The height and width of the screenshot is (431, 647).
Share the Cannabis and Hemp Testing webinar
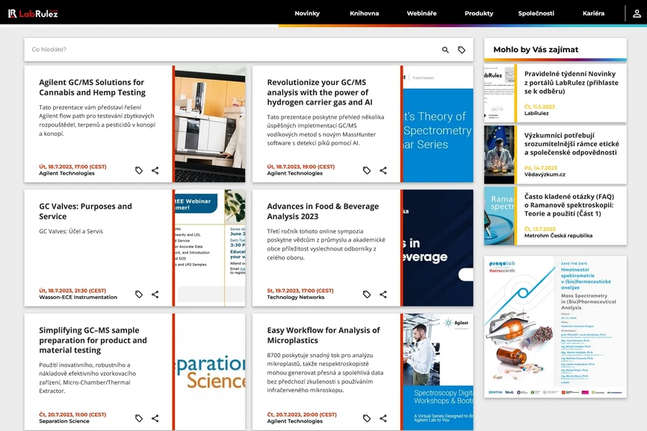pyautogui.click(x=155, y=171)
